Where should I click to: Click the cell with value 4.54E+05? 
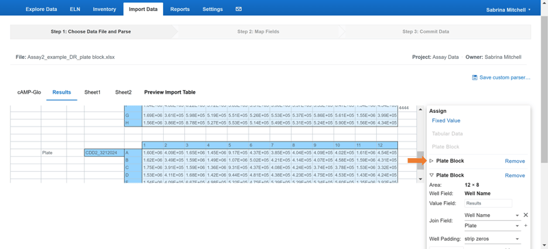pos(387,153)
